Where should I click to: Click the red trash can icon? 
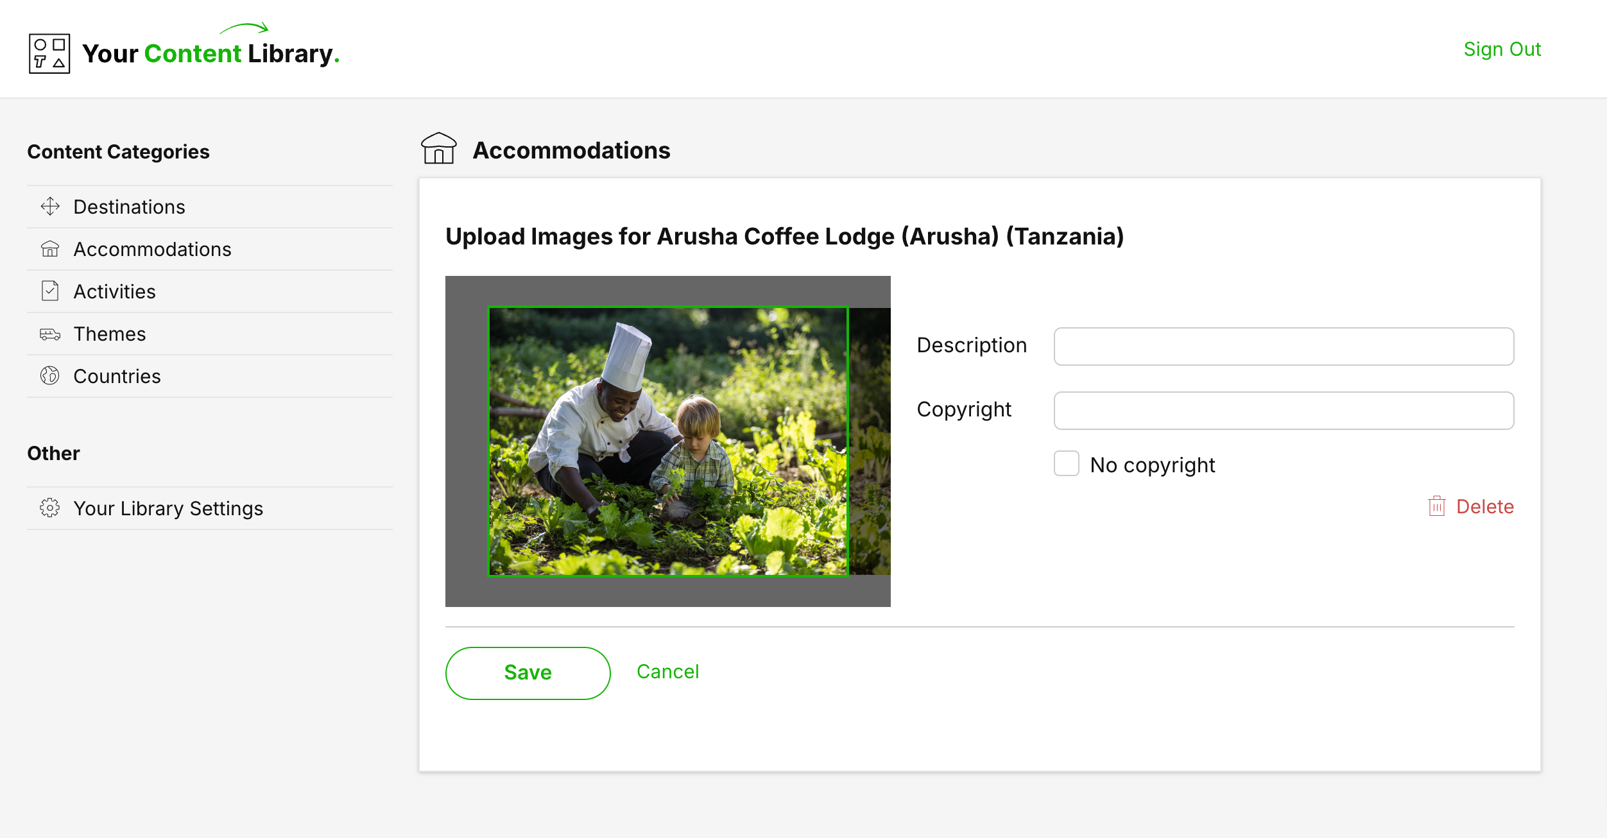(x=1437, y=506)
